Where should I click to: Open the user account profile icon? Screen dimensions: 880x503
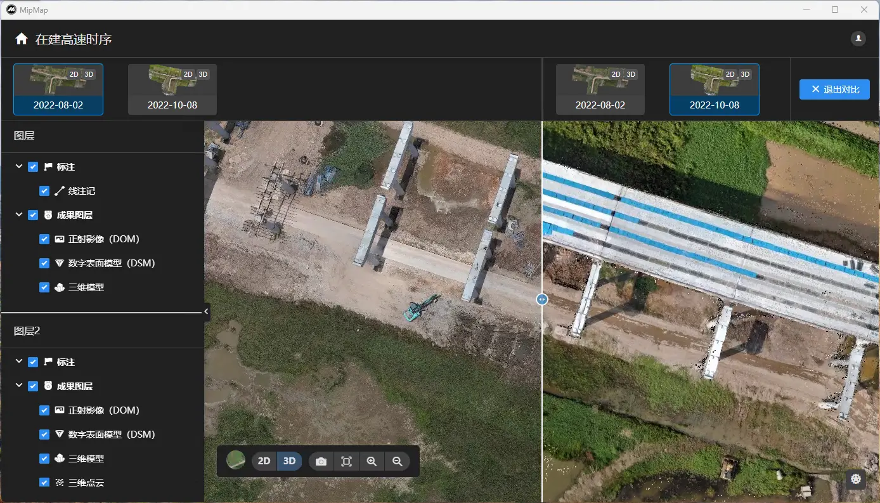[858, 39]
